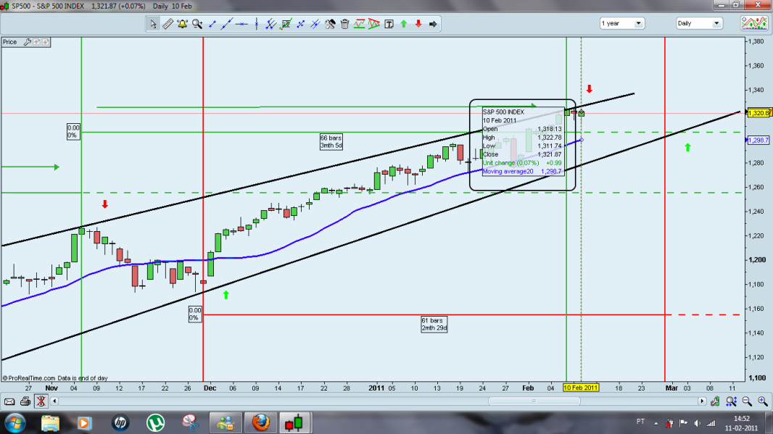Click the 1,320.87 price axis tag
The height and width of the screenshot is (434, 773).
(x=759, y=113)
